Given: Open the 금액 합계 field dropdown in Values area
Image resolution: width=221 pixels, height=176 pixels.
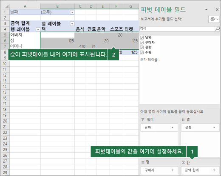Looking at the screenshot, I should (214, 170).
